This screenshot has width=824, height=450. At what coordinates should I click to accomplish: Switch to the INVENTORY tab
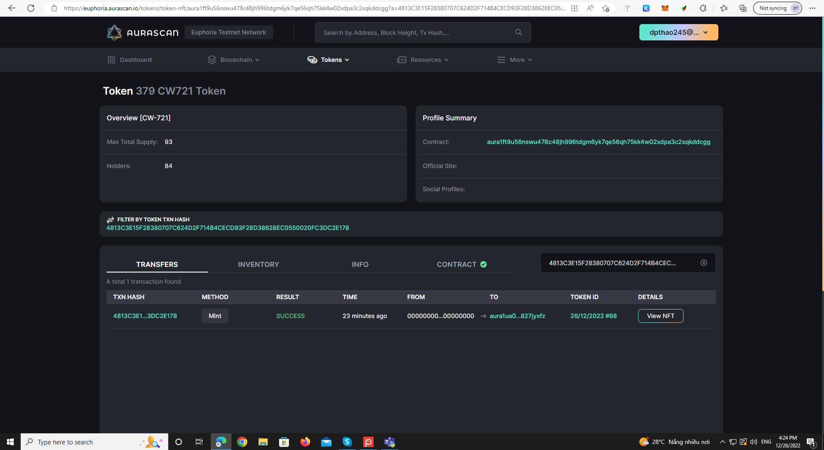[258, 264]
